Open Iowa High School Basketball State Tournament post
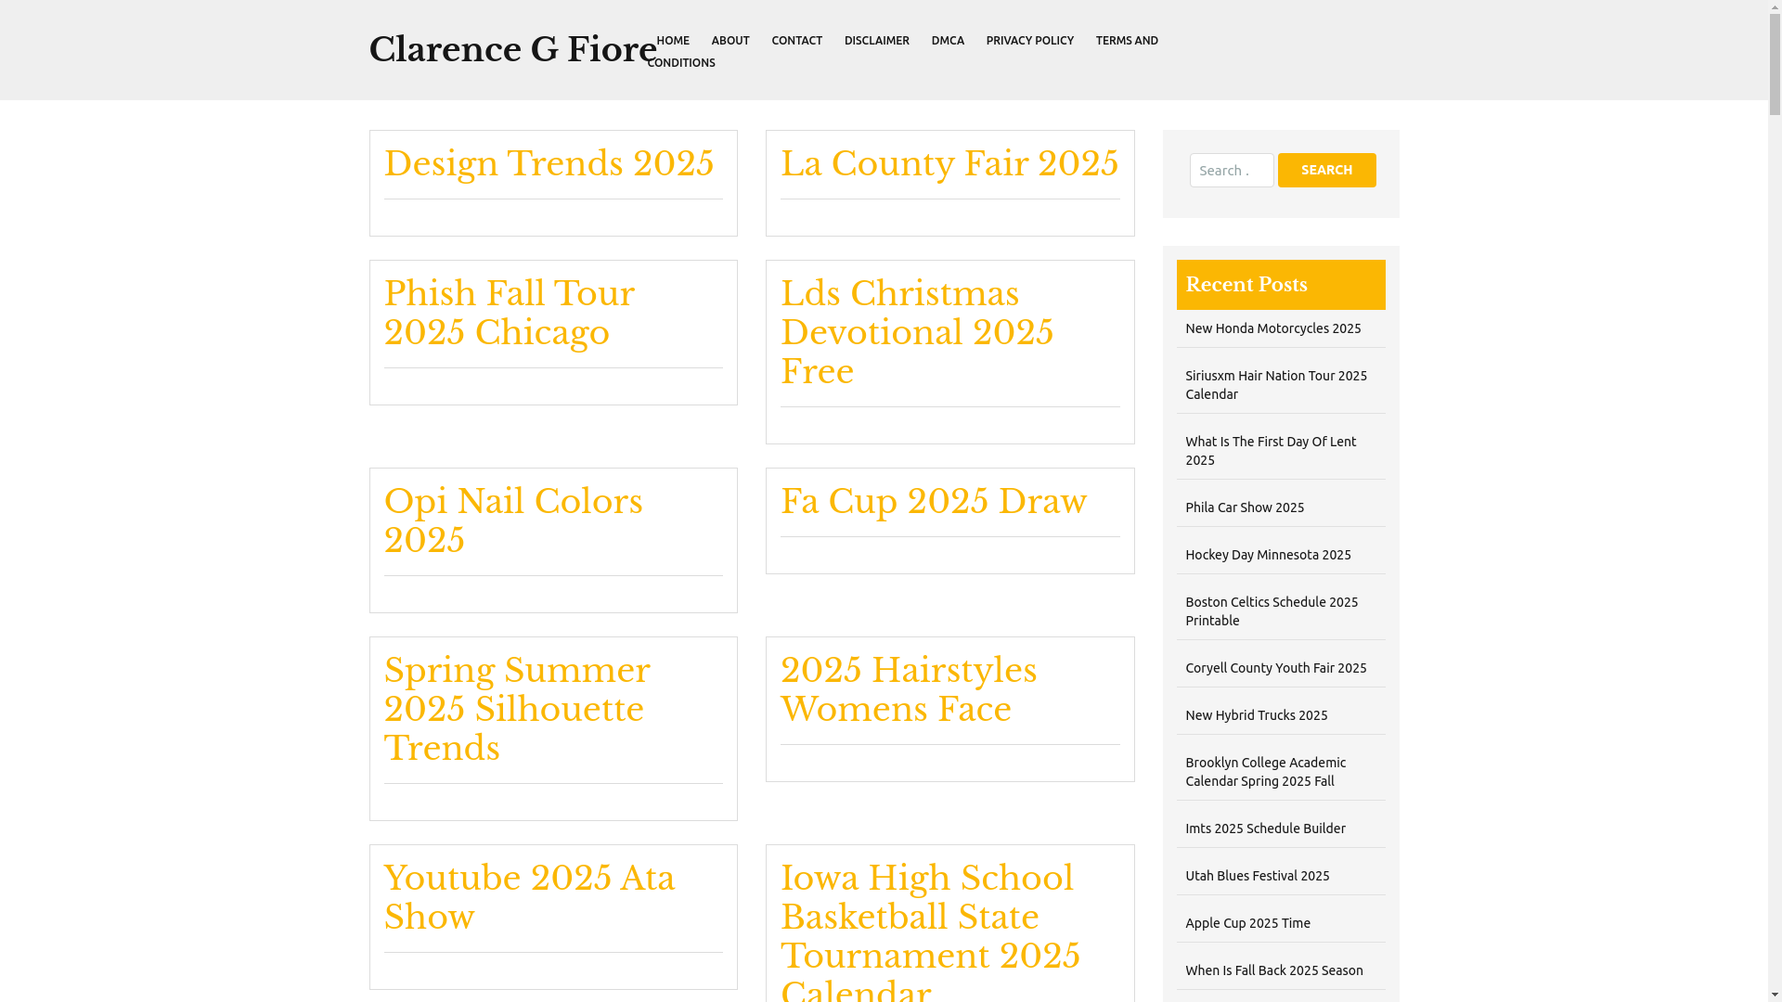The width and height of the screenshot is (1782, 1002). pos(931,931)
